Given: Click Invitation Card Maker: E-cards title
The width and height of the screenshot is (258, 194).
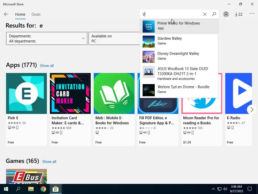Looking at the screenshot, I should 68,120.
